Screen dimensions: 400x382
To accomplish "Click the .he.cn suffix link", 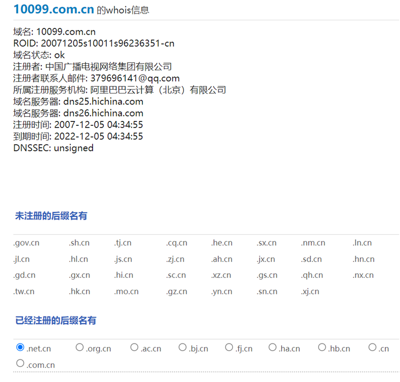I will (x=222, y=243).
